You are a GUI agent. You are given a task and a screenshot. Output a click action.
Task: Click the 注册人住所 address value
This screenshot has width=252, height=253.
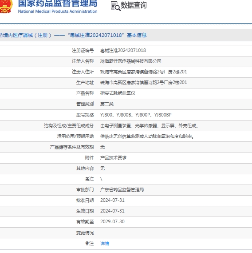click(144, 72)
